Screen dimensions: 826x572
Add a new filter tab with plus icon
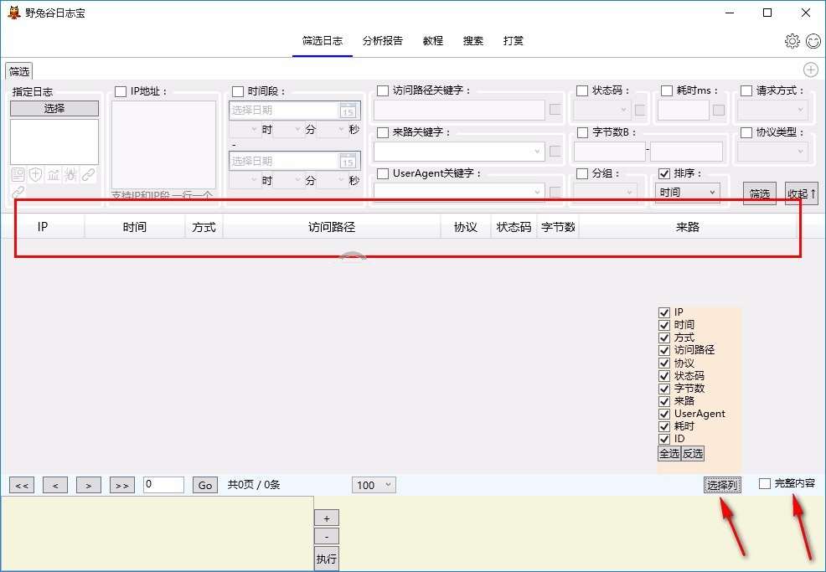coord(810,70)
